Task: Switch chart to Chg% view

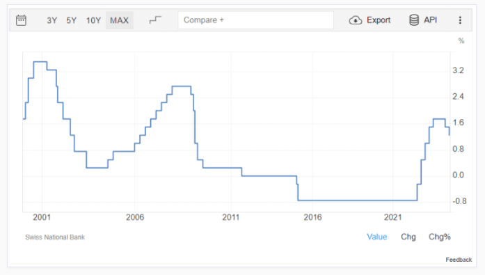Action: click(x=440, y=237)
